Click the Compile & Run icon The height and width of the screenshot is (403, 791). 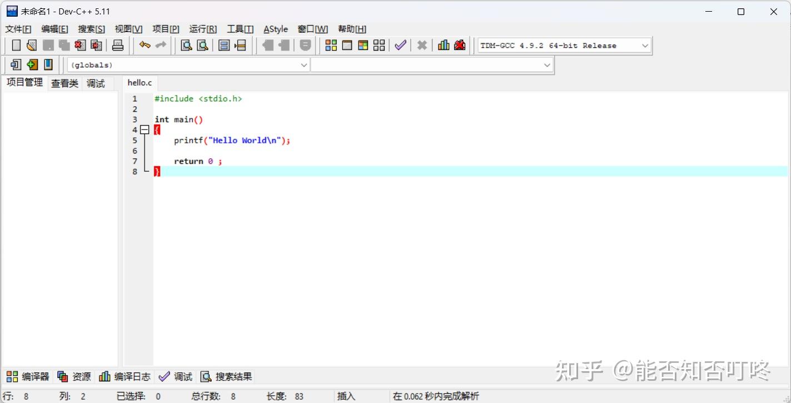(362, 45)
